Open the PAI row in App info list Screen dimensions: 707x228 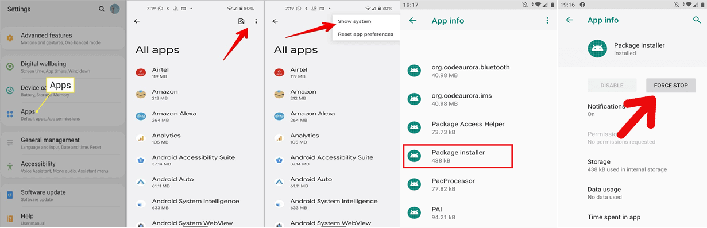[478, 212]
